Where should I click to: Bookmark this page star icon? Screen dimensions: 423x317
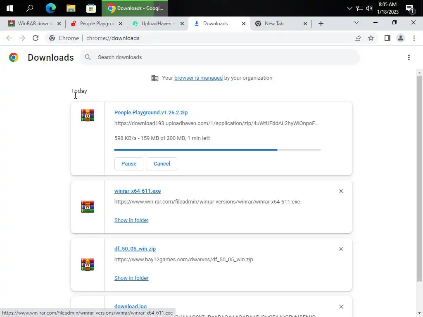pyautogui.click(x=371, y=38)
